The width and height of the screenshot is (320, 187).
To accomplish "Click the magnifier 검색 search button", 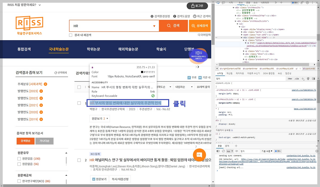I will 173,26.
